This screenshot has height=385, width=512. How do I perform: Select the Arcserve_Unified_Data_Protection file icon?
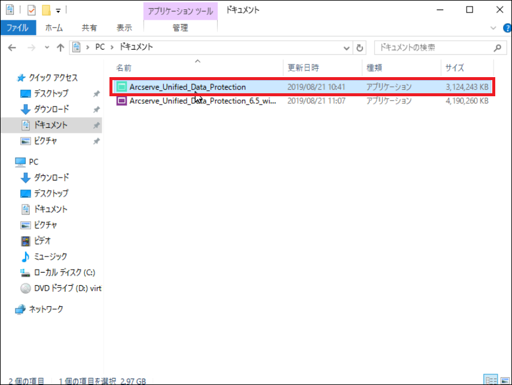pyautogui.click(x=121, y=87)
